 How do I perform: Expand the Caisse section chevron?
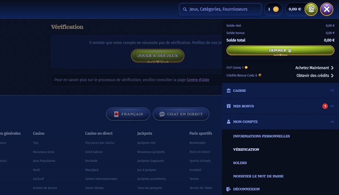(x=332, y=91)
